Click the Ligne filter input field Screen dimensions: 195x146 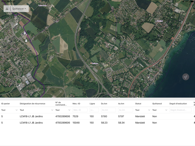(94, 110)
